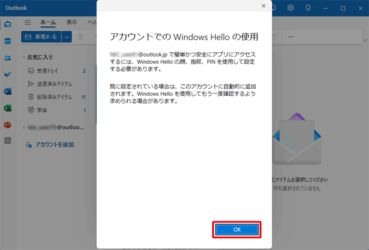
Task: Launch Word from the sidebar
Action: click(x=8, y=91)
